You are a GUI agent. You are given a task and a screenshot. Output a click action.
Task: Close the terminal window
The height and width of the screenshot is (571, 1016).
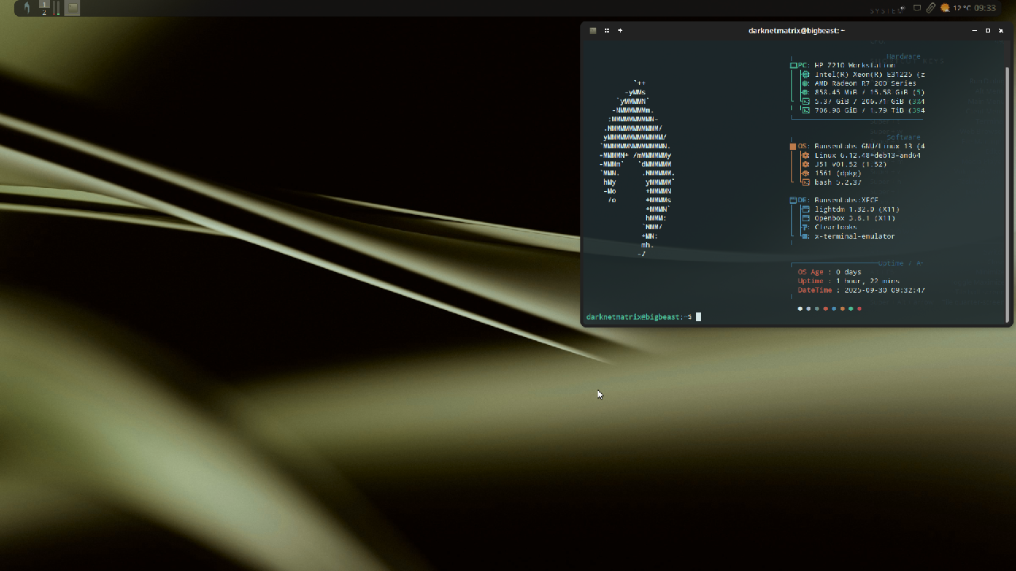[x=1001, y=31]
